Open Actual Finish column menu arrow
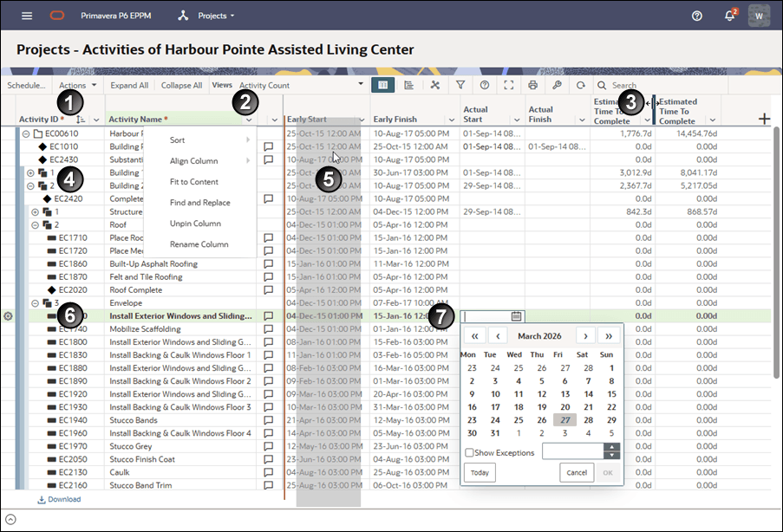The height and width of the screenshot is (532, 783). (582, 120)
